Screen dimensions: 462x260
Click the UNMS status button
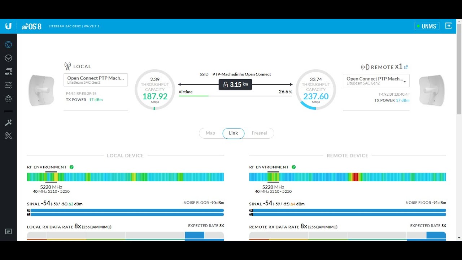point(427,26)
